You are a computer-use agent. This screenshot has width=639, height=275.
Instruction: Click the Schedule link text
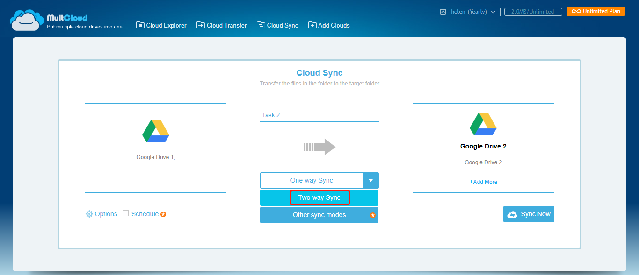[x=145, y=214]
